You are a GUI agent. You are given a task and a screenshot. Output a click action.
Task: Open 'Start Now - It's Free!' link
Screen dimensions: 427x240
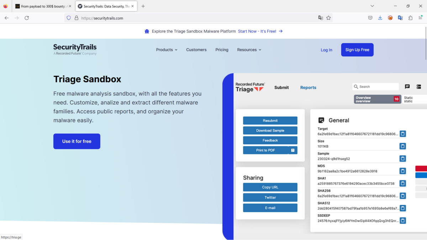point(260,31)
